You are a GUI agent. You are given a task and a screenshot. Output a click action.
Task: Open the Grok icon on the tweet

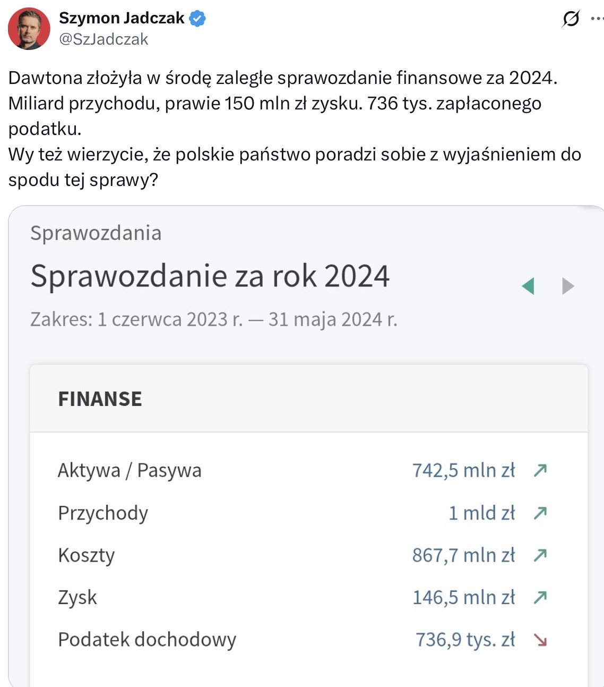pos(571,19)
